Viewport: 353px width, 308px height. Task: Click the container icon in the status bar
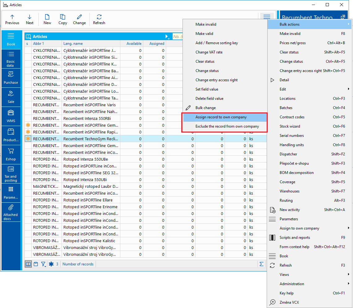pos(36,264)
